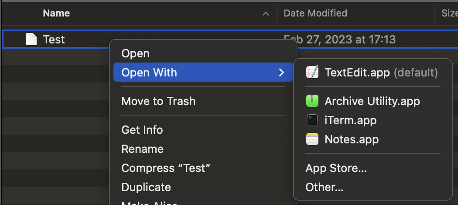Image resolution: width=458 pixels, height=205 pixels.
Task: Sort by Name column header
Action: coord(56,13)
